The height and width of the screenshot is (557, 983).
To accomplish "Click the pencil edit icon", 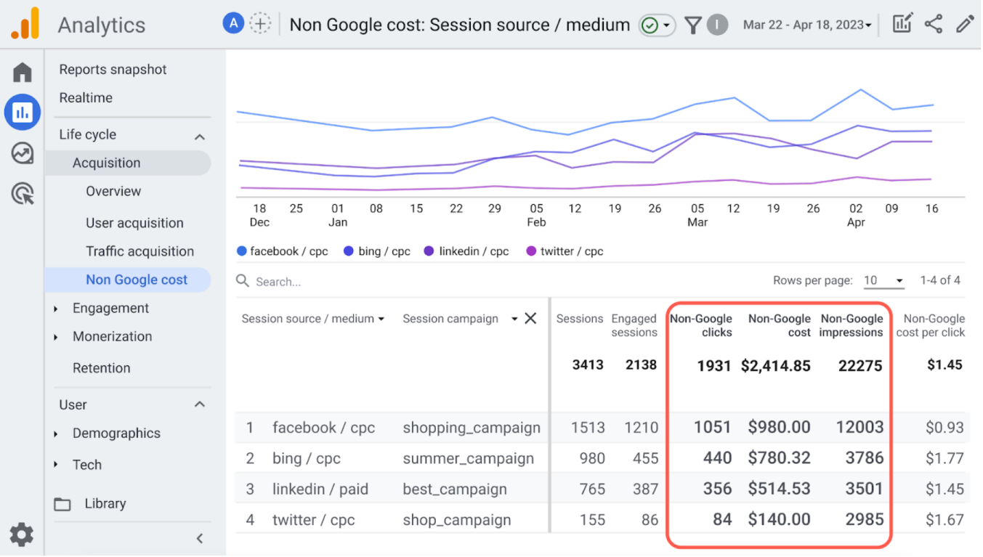I will 965,24.
